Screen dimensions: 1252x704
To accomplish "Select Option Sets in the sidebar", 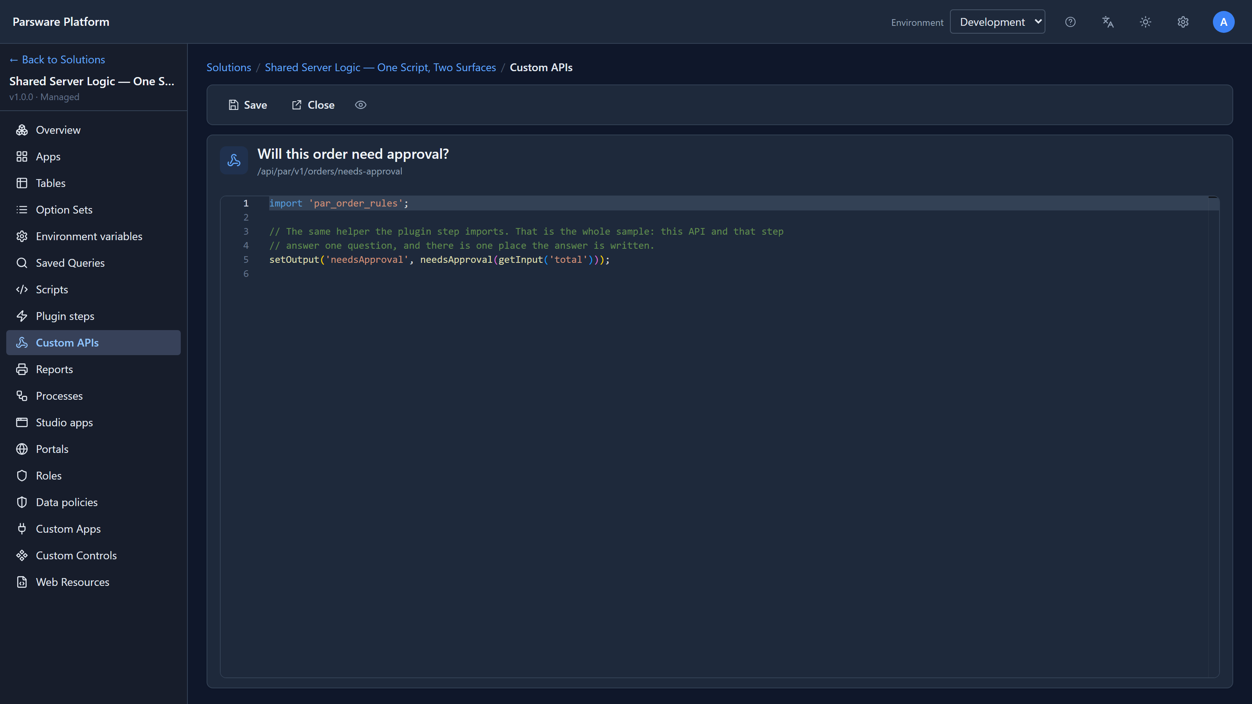I will pos(94,210).
